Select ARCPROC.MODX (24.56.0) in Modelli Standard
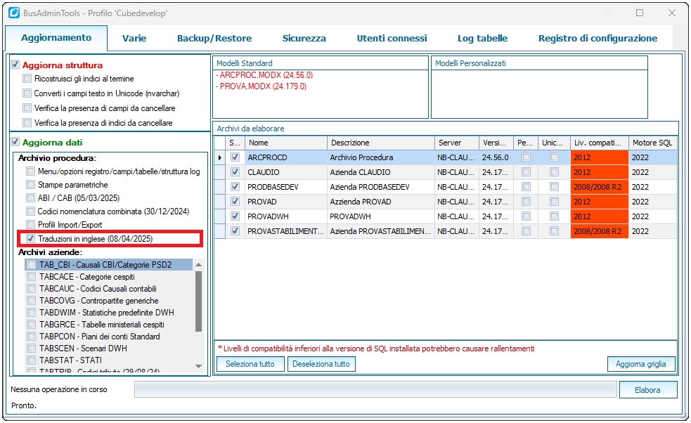This screenshot has height=423, width=691. 266,74
